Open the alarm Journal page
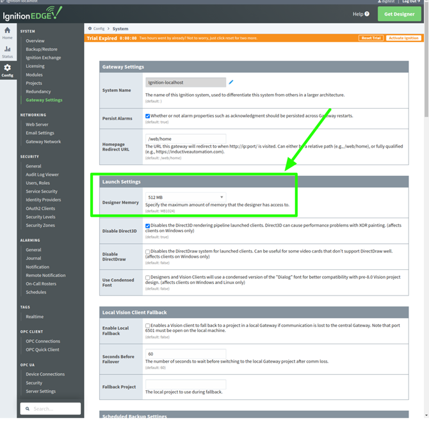The image size is (429, 421). click(33, 258)
